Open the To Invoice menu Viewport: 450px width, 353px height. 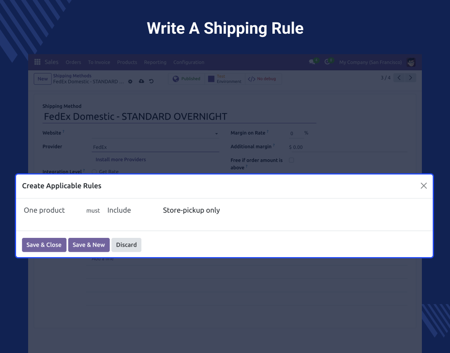click(99, 62)
